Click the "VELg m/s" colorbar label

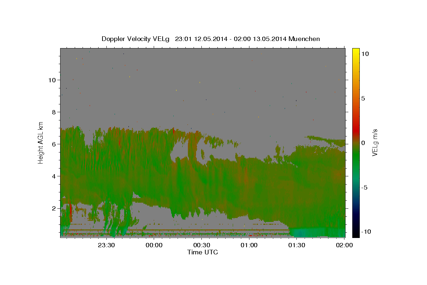coord(375,142)
